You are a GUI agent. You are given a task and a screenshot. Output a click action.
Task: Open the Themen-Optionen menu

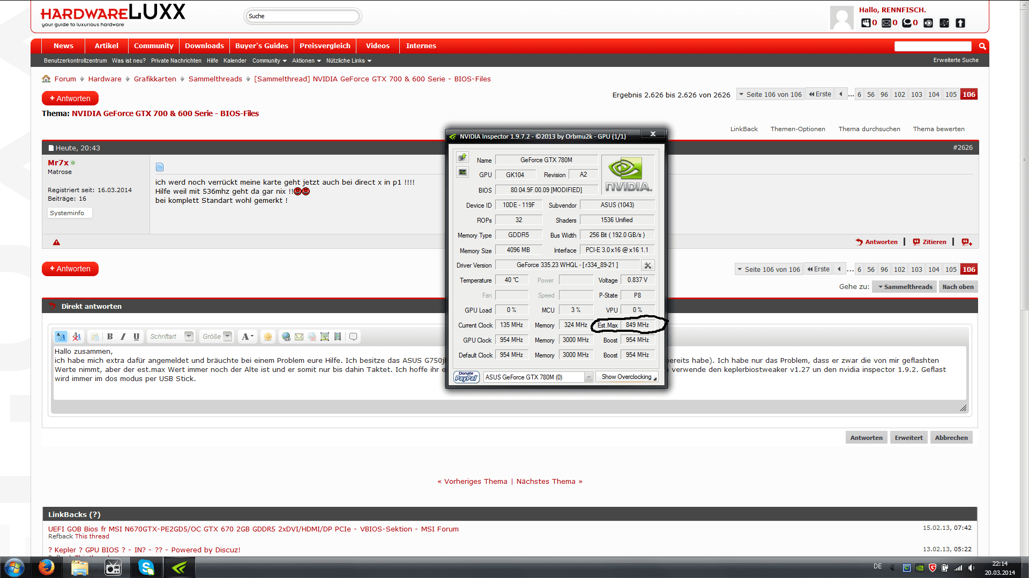coord(797,129)
